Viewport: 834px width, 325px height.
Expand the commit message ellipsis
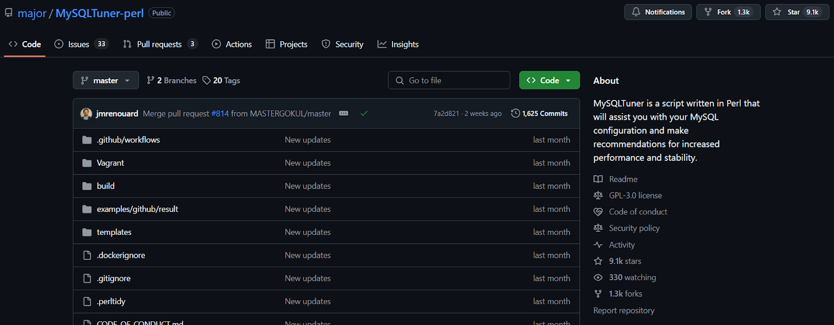click(x=344, y=114)
